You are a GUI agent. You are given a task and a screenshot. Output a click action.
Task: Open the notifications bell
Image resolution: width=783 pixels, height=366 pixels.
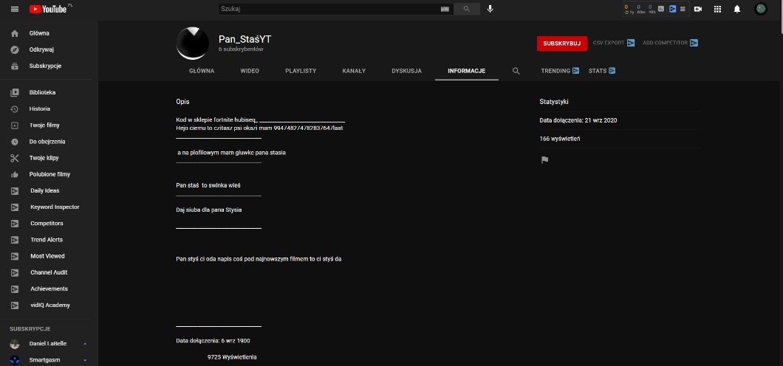pyautogui.click(x=736, y=9)
